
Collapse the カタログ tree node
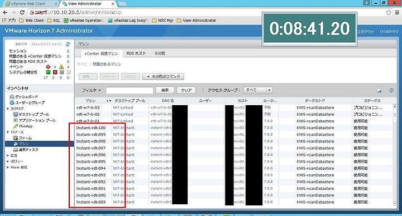[x=8, y=109]
